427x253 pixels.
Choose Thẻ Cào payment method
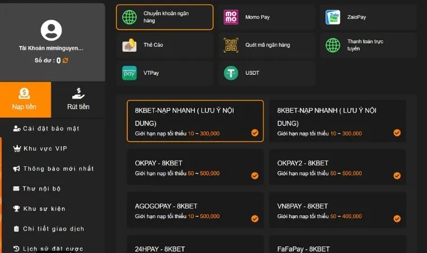pos(164,45)
